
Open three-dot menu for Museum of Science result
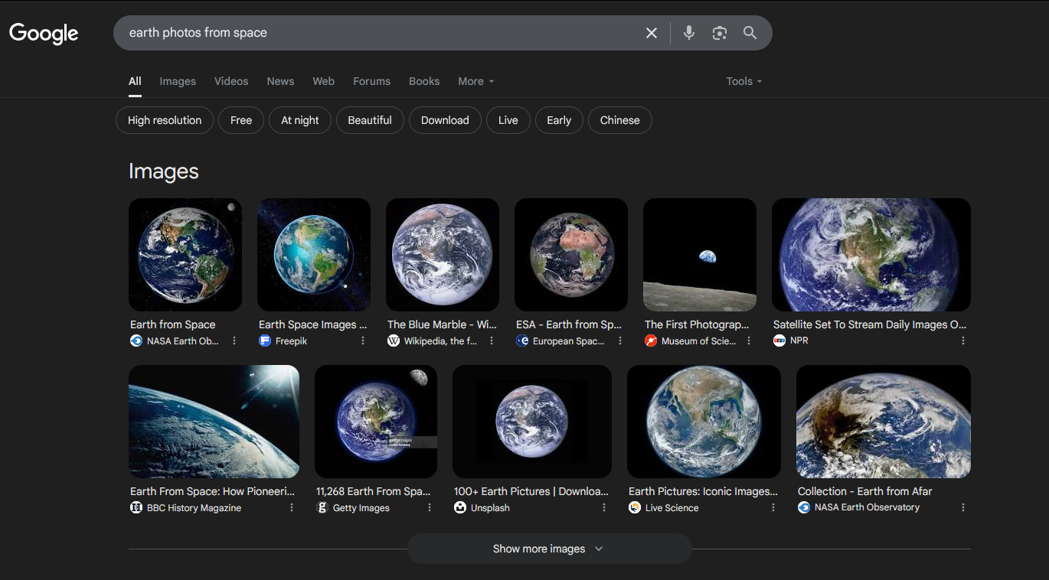click(x=749, y=341)
